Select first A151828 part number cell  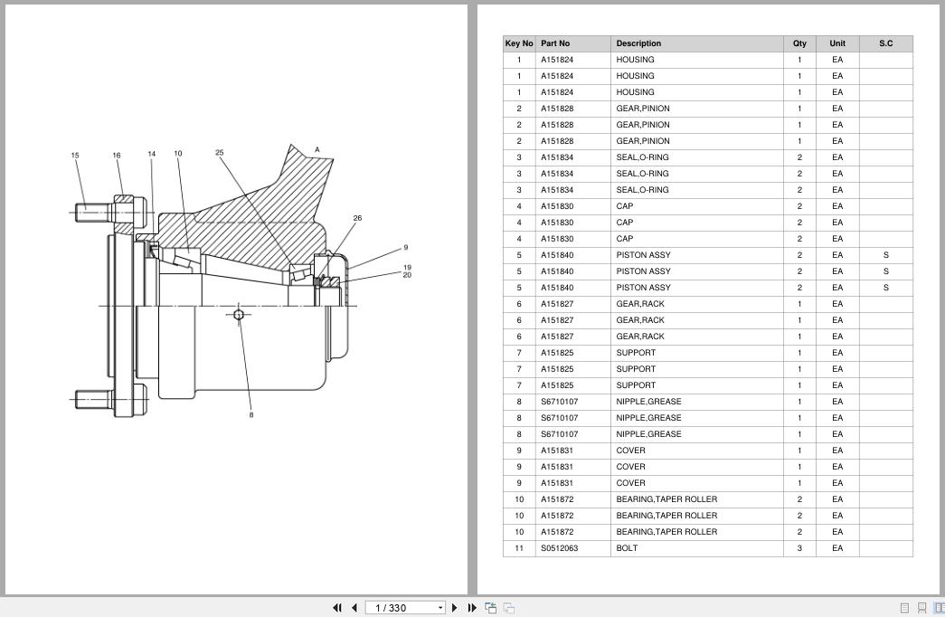tap(572, 109)
